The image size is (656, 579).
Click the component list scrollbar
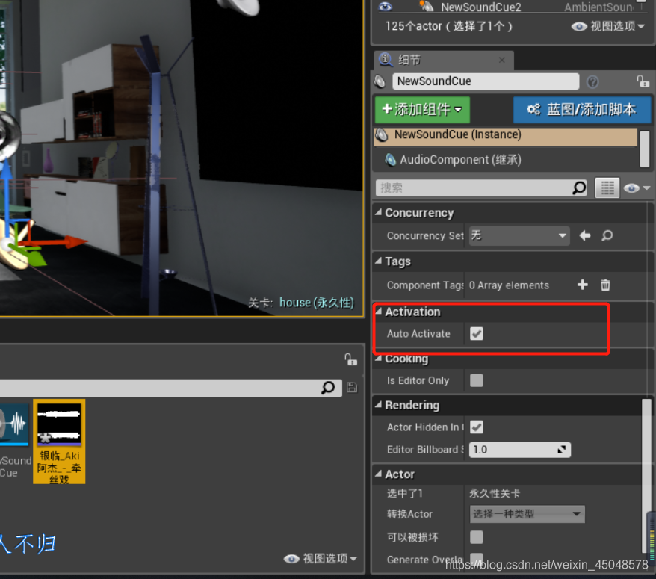(645, 149)
